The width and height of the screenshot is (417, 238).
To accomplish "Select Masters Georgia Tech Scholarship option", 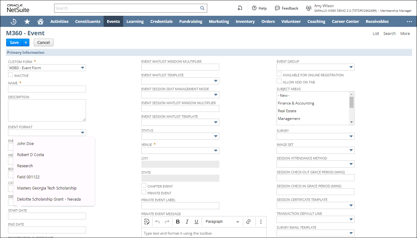I will pos(47,188).
